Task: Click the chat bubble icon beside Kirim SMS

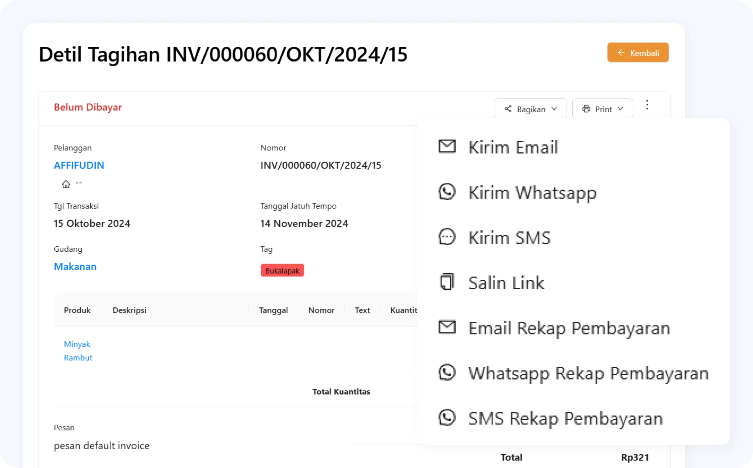Action: coord(447,237)
